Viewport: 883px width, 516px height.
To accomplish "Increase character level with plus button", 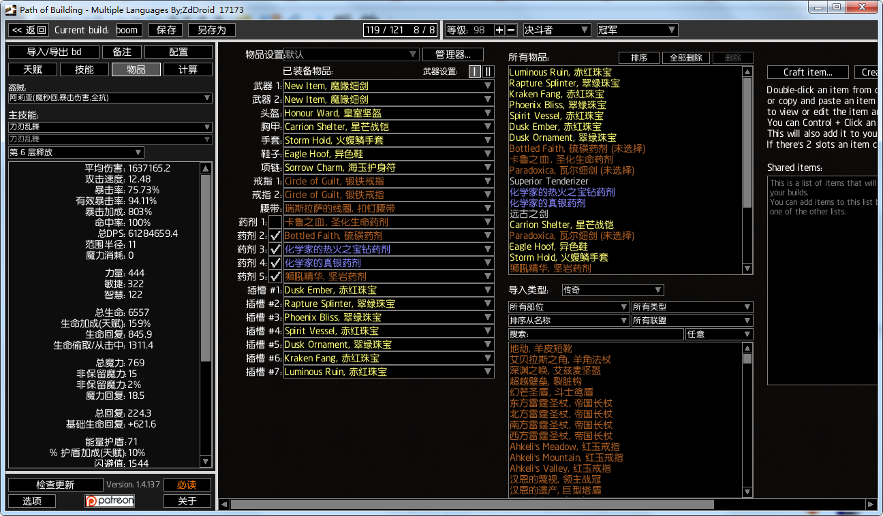I will [x=499, y=30].
